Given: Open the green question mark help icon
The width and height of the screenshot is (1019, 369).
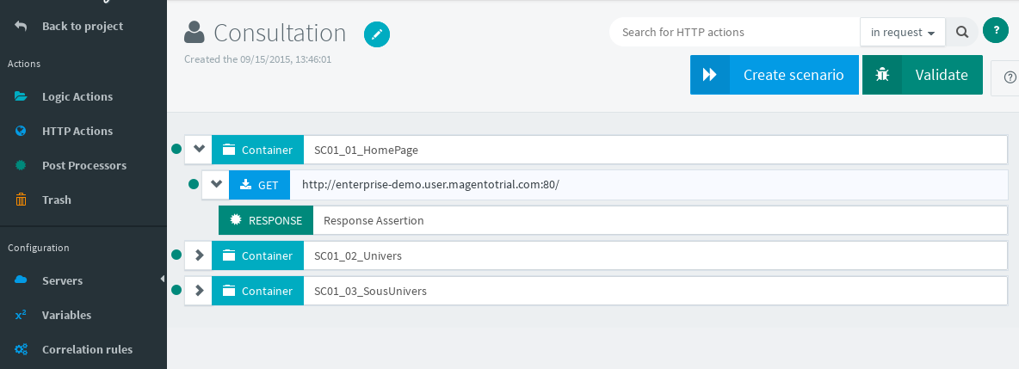Looking at the screenshot, I should point(995,30).
